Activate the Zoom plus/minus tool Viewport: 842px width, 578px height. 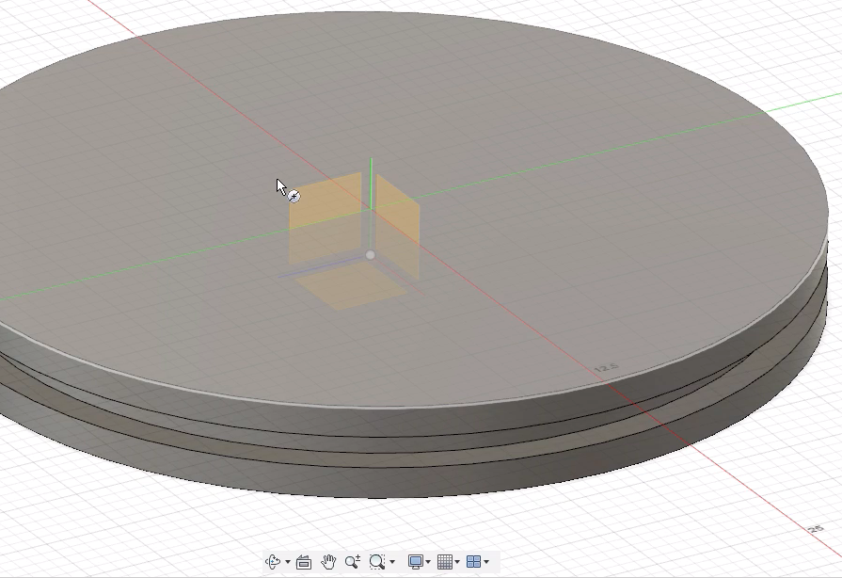pyautogui.click(x=353, y=562)
